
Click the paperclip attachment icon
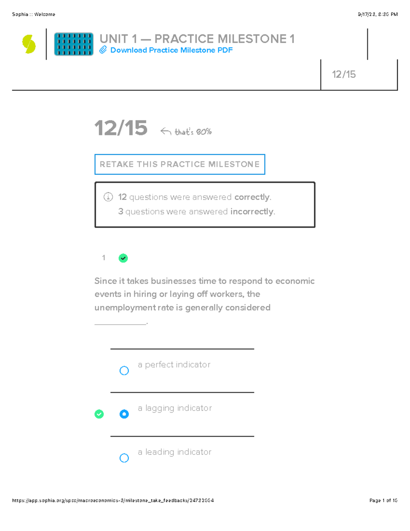(x=103, y=50)
